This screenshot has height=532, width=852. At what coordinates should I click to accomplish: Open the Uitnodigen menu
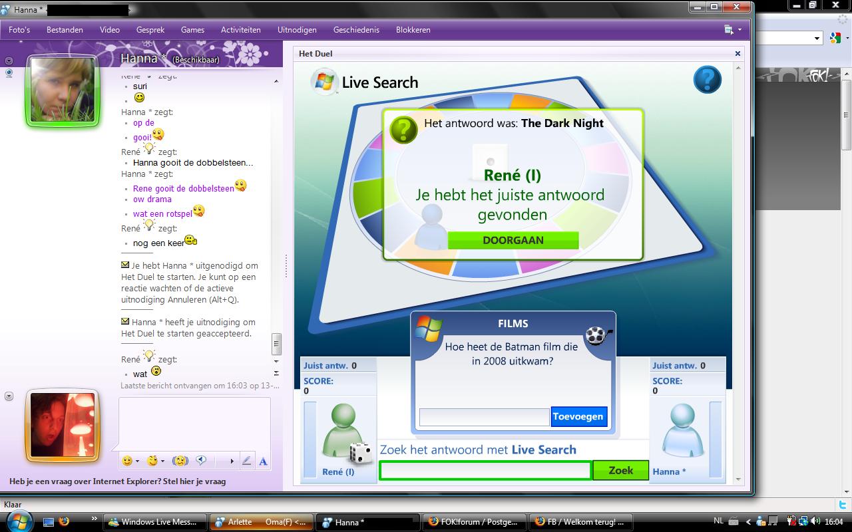tap(297, 30)
